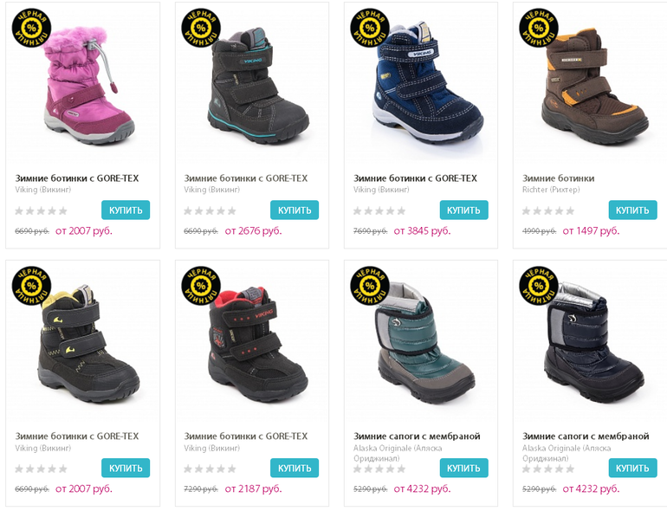Screen dimensions: 667x511
Task: Click 'Зимние ботинки с GORE-TEX' navy boot title
Action: pos(415,178)
